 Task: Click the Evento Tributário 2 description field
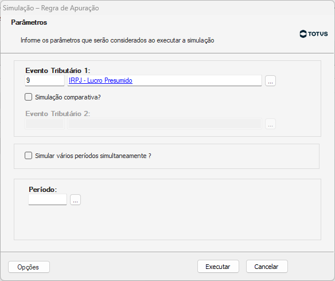[165, 124]
